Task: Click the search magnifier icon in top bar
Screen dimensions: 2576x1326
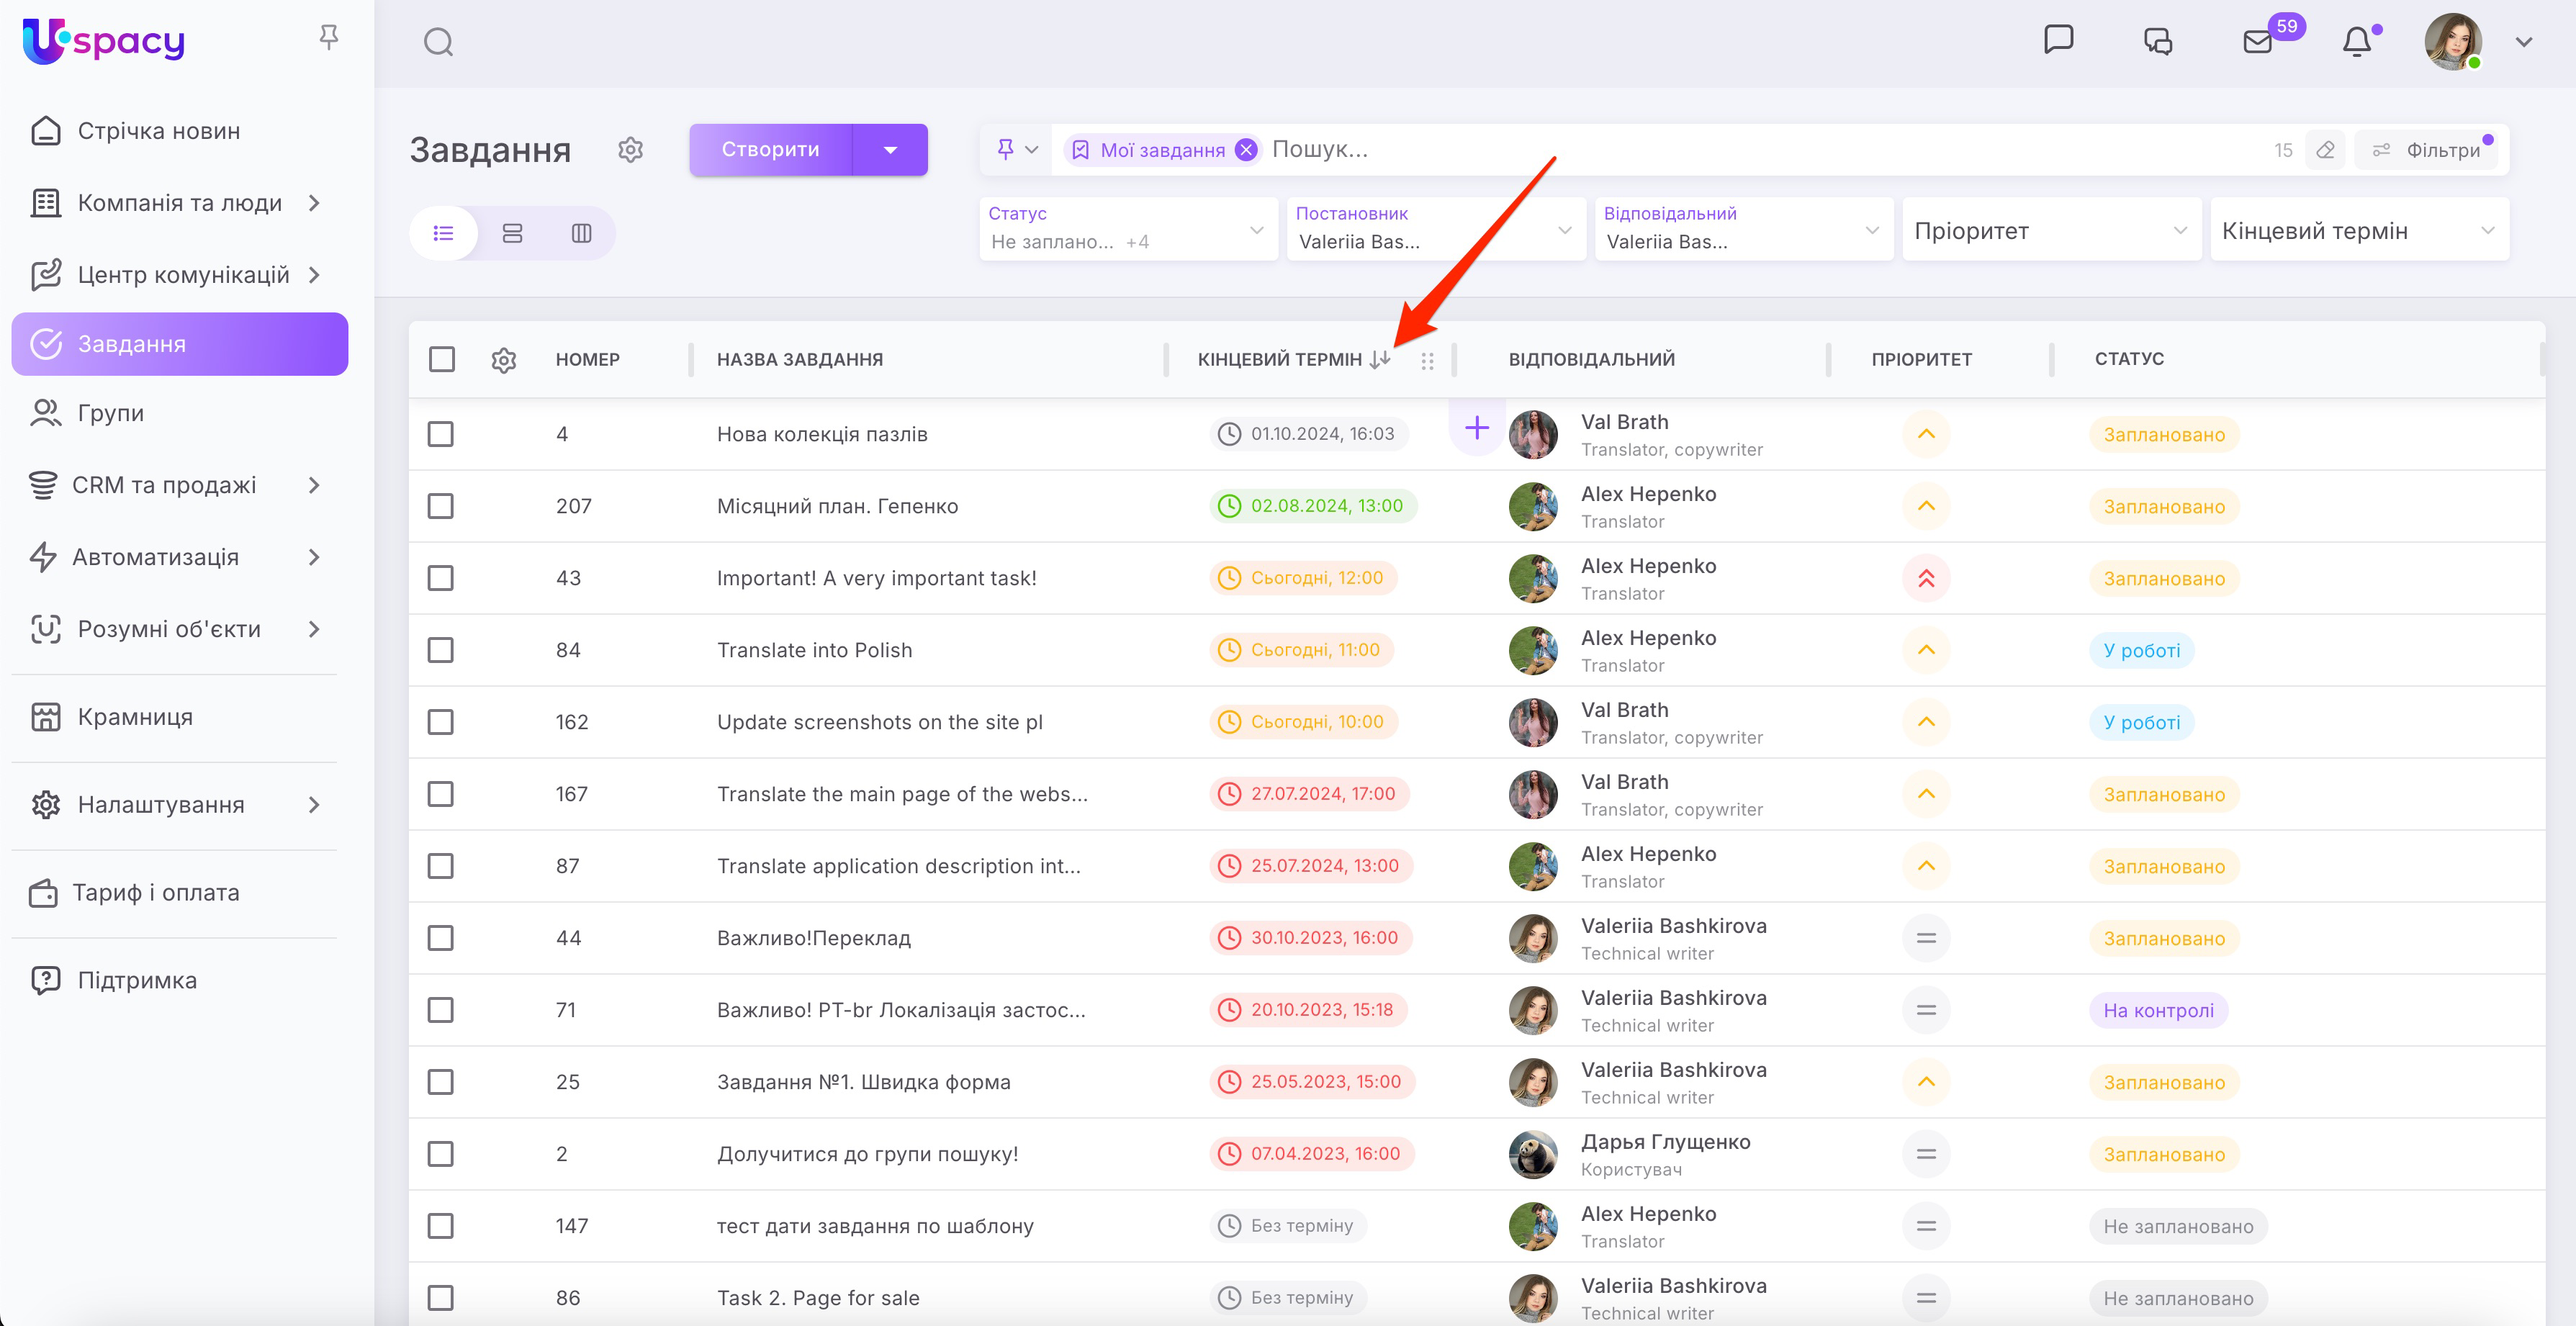Action: 438,42
